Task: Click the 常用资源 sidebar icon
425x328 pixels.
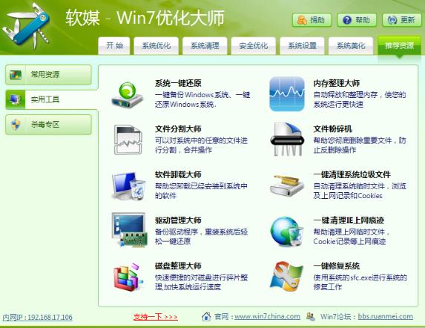Action: click(16, 74)
